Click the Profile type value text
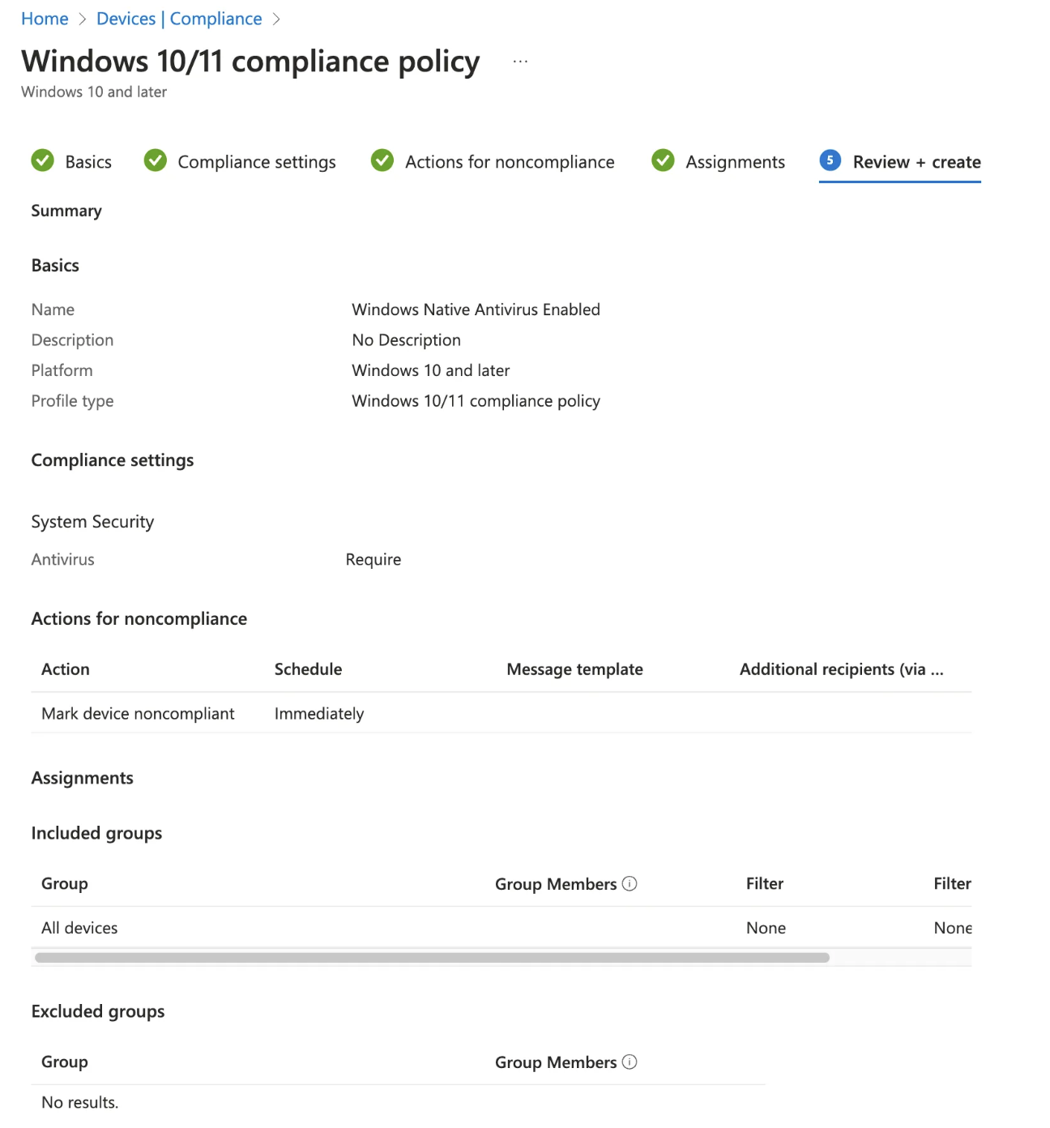The width and height of the screenshot is (1050, 1128). tap(476, 401)
